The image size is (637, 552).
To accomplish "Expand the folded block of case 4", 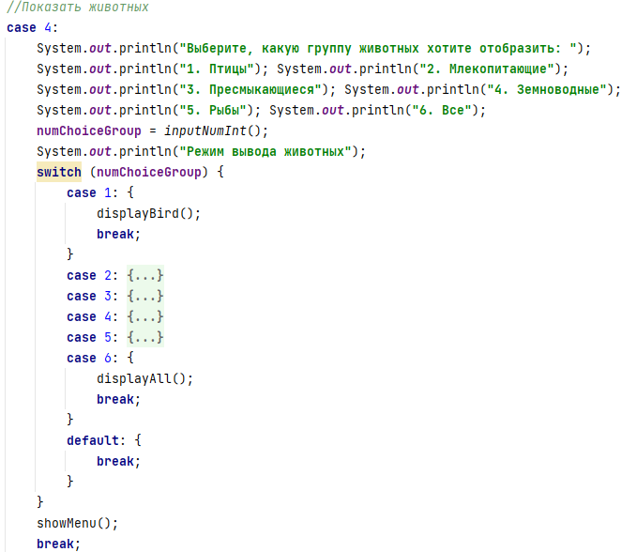I will [x=145, y=316].
